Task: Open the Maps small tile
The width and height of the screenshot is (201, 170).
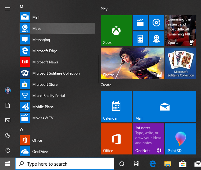Action: point(157,39)
